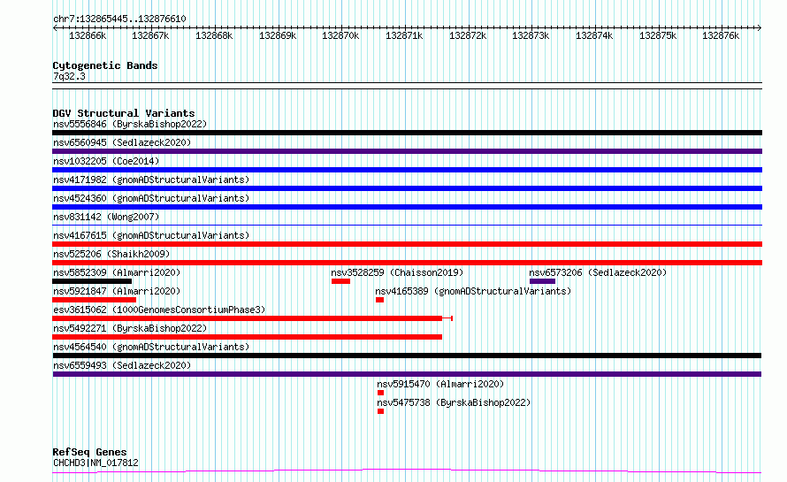787x482 pixels.
Task: Click the 7q32.3 band label
Action: (x=69, y=76)
